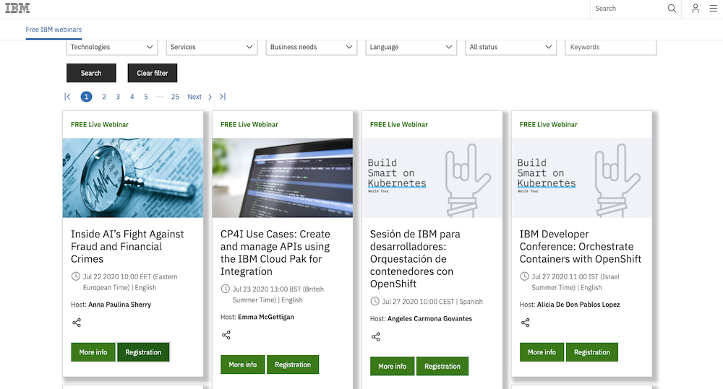This screenshot has width=723, height=389.
Task: Click FREE Live Webinar label on fraud card
Action: click(x=100, y=124)
